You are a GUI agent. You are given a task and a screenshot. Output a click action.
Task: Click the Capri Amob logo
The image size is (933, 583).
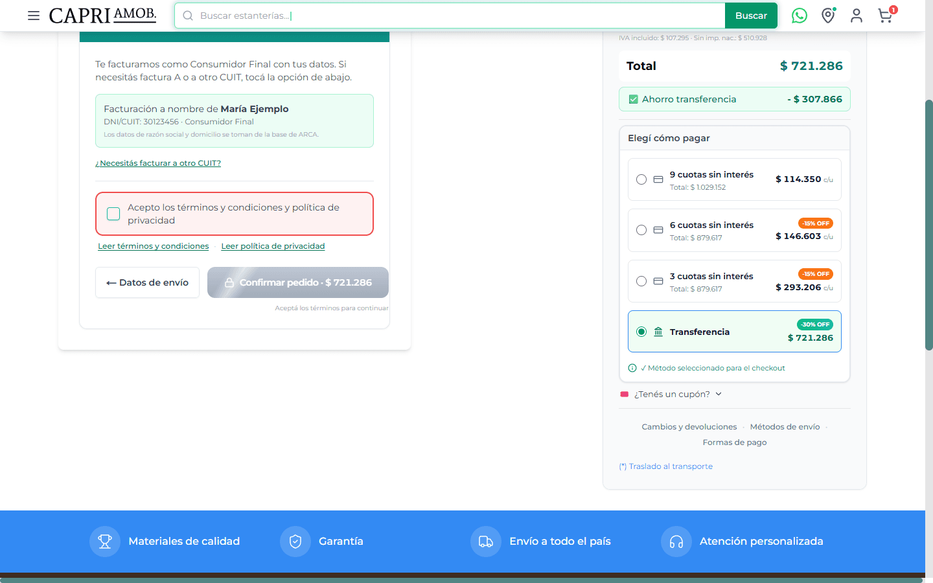pyautogui.click(x=102, y=16)
